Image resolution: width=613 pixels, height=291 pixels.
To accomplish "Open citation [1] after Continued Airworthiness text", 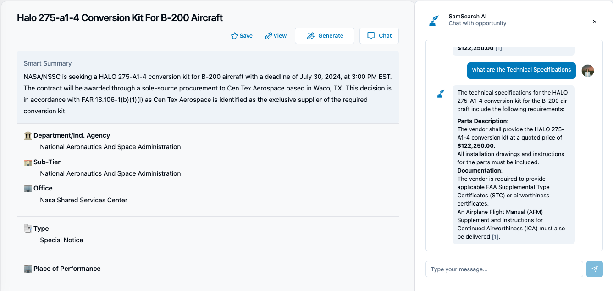I will click(495, 237).
